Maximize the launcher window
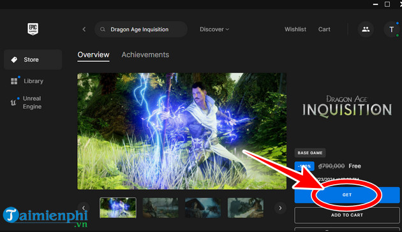Image resolution: width=402 pixels, height=232 pixels. [387, 4]
